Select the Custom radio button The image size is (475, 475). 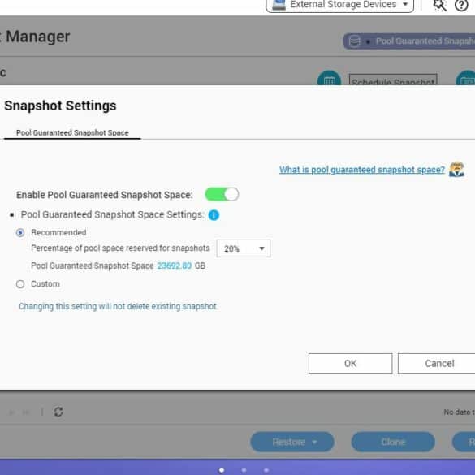(20, 284)
